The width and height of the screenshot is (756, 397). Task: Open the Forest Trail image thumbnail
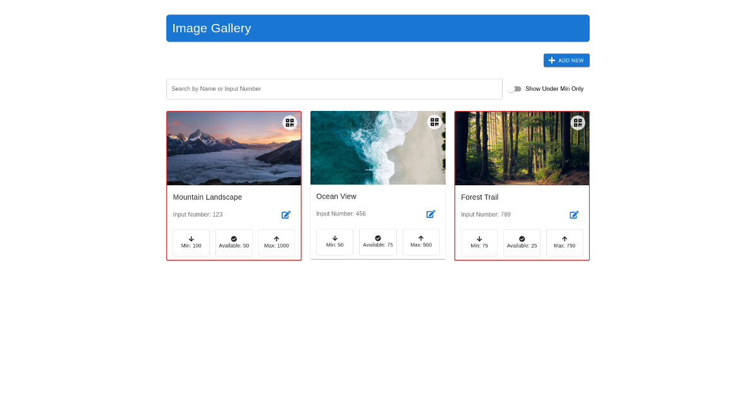click(522, 148)
